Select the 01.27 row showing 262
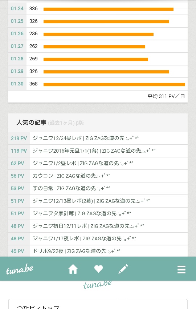This screenshot has height=309, width=196. coord(98,46)
